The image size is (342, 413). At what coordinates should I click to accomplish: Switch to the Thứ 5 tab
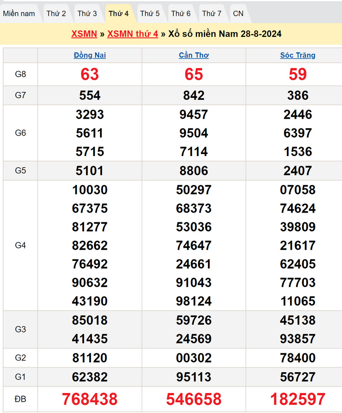point(150,13)
